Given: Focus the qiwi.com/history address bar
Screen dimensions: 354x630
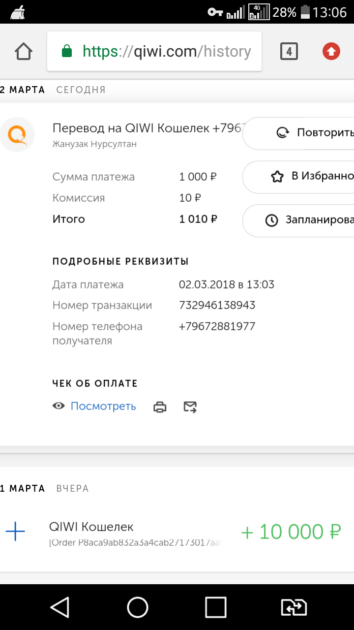Looking at the screenshot, I should (x=154, y=51).
